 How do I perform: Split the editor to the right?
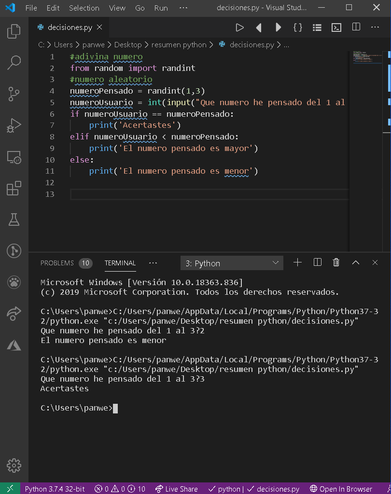356,27
